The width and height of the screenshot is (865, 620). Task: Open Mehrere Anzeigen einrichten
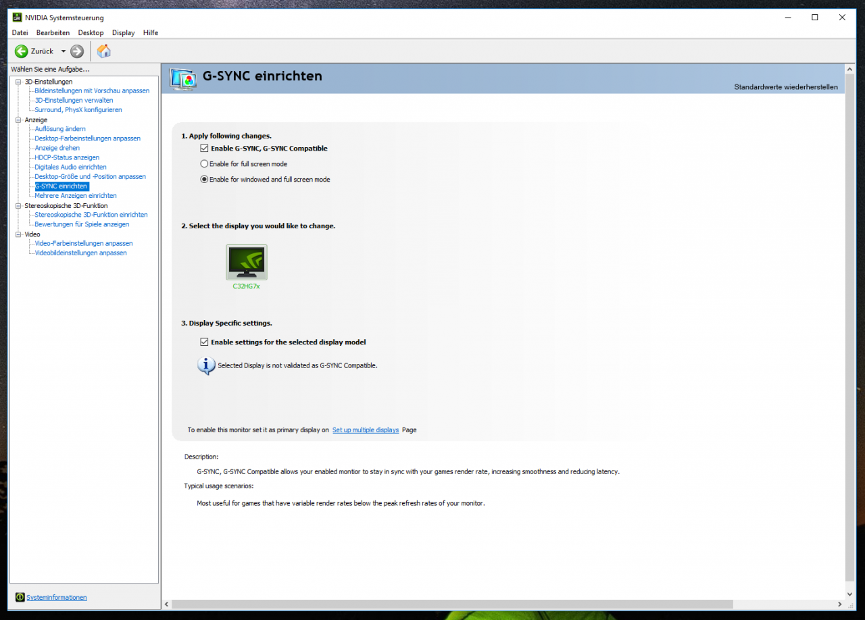tap(76, 196)
